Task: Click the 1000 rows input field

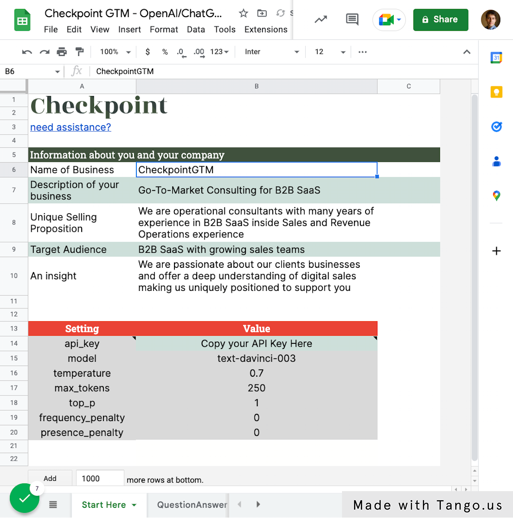Action: pyautogui.click(x=100, y=479)
